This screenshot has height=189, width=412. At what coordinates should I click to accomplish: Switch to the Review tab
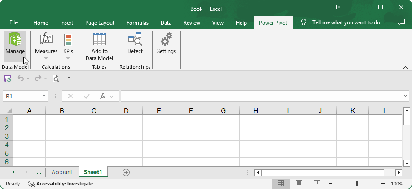pos(192,23)
